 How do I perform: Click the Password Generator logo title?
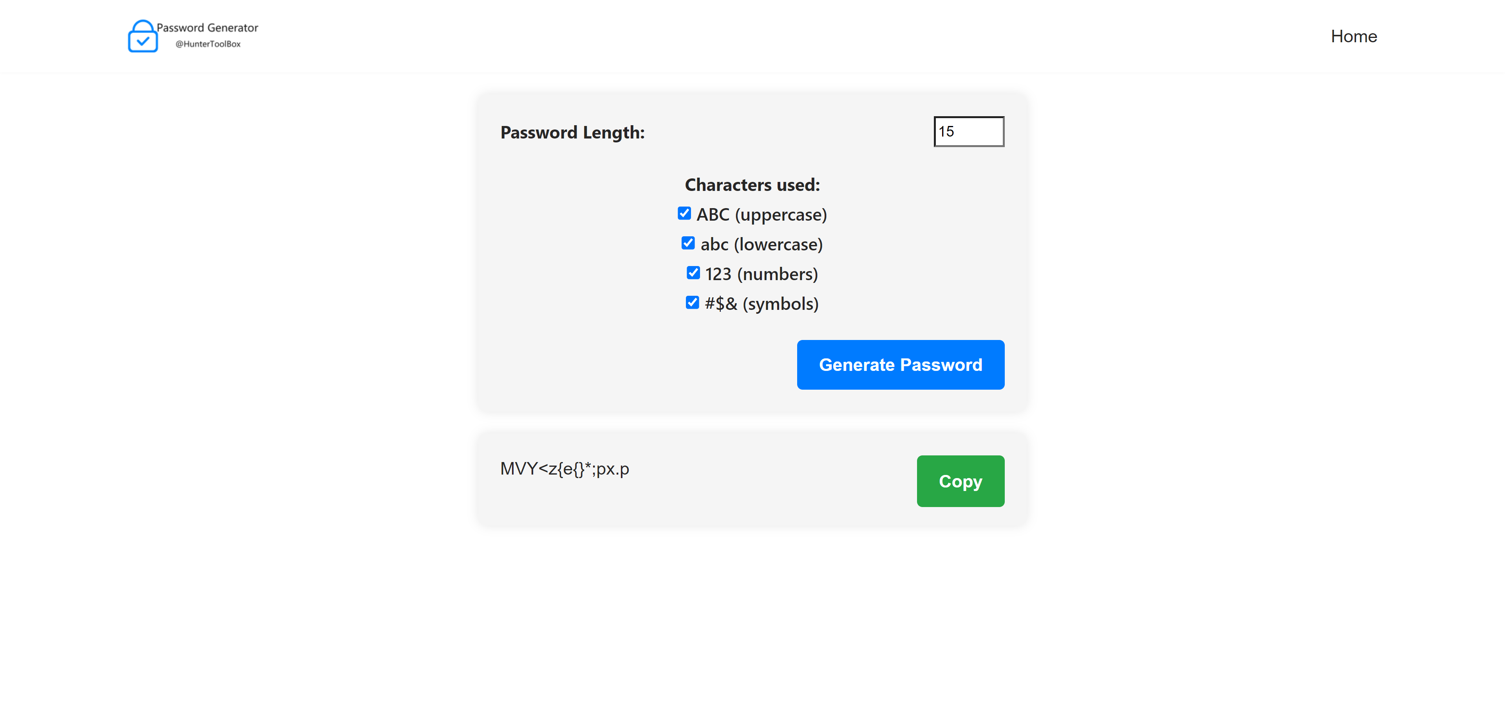207,27
